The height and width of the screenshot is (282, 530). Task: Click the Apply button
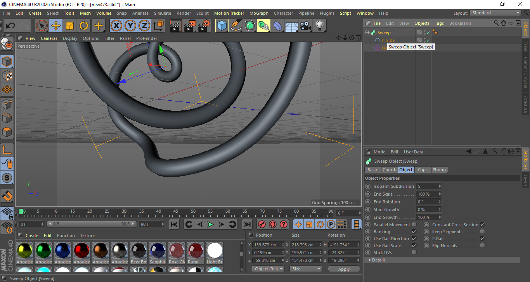[x=344, y=269]
